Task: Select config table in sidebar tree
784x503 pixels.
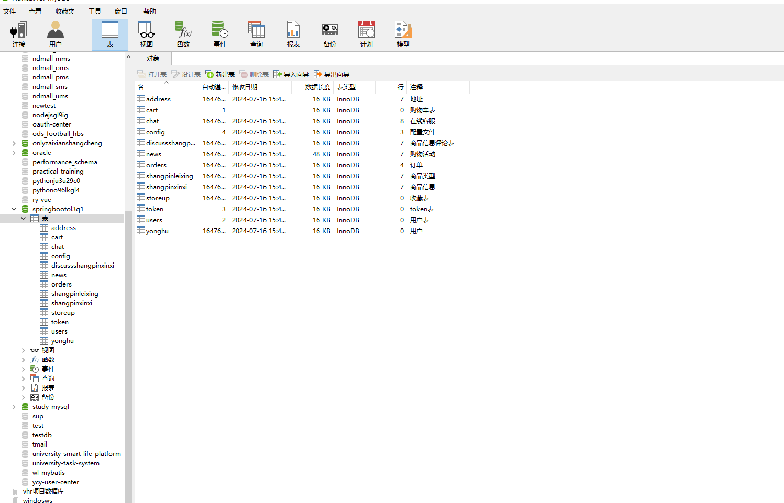Action: point(61,256)
